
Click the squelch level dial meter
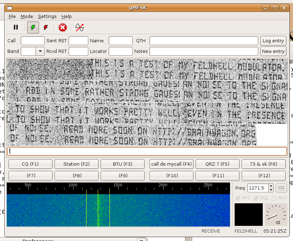276,215
